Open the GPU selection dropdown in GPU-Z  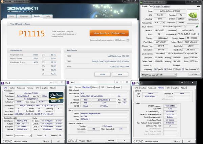tap(159, 75)
